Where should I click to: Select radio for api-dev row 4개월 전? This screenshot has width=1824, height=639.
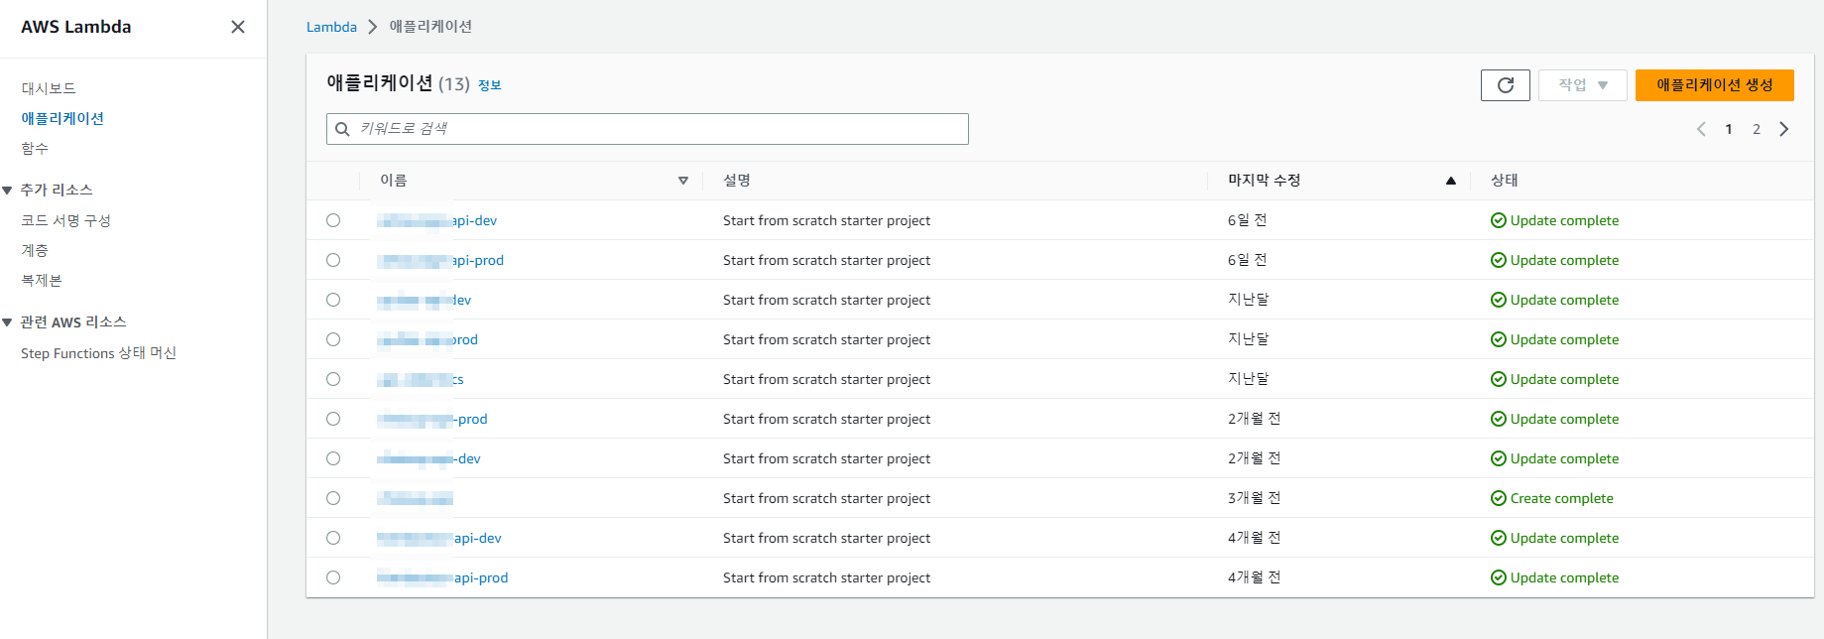[x=333, y=538]
